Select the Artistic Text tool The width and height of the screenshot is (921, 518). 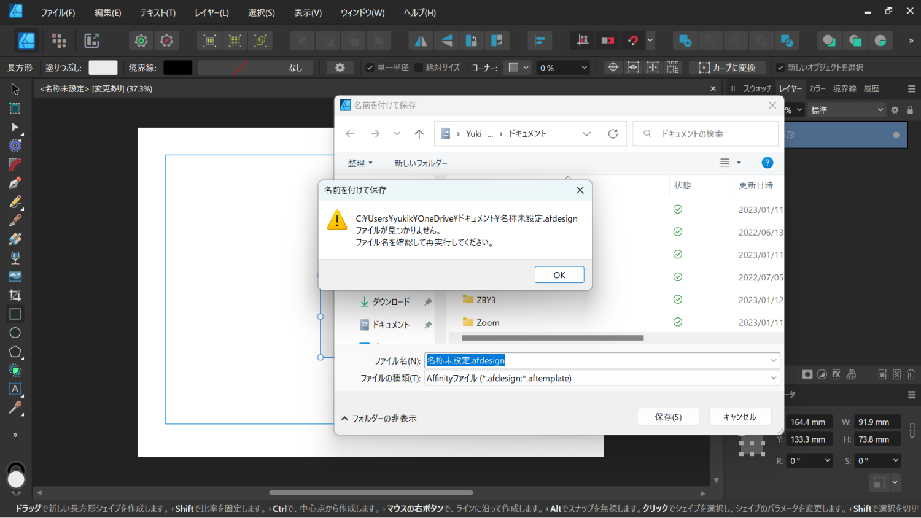tap(15, 389)
